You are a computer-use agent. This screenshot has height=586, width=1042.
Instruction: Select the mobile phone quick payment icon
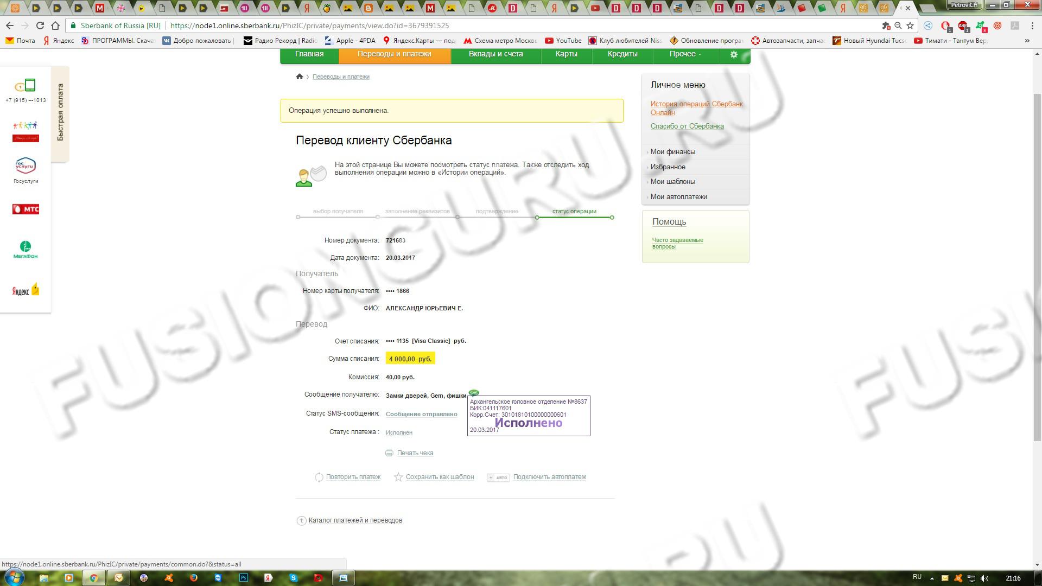pyautogui.click(x=26, y=86)
